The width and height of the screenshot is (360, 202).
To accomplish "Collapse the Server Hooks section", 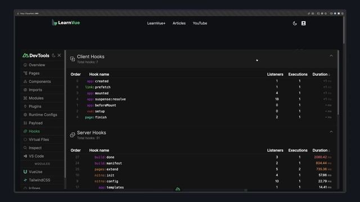I will pyautogui.click(x=331, y=132).
